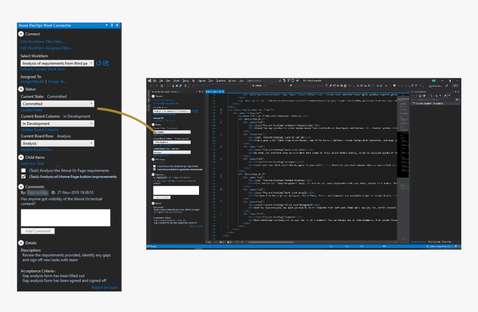478x312 pixels.
Task: Click the green Attach run button
Action: [x=257, y=86]
